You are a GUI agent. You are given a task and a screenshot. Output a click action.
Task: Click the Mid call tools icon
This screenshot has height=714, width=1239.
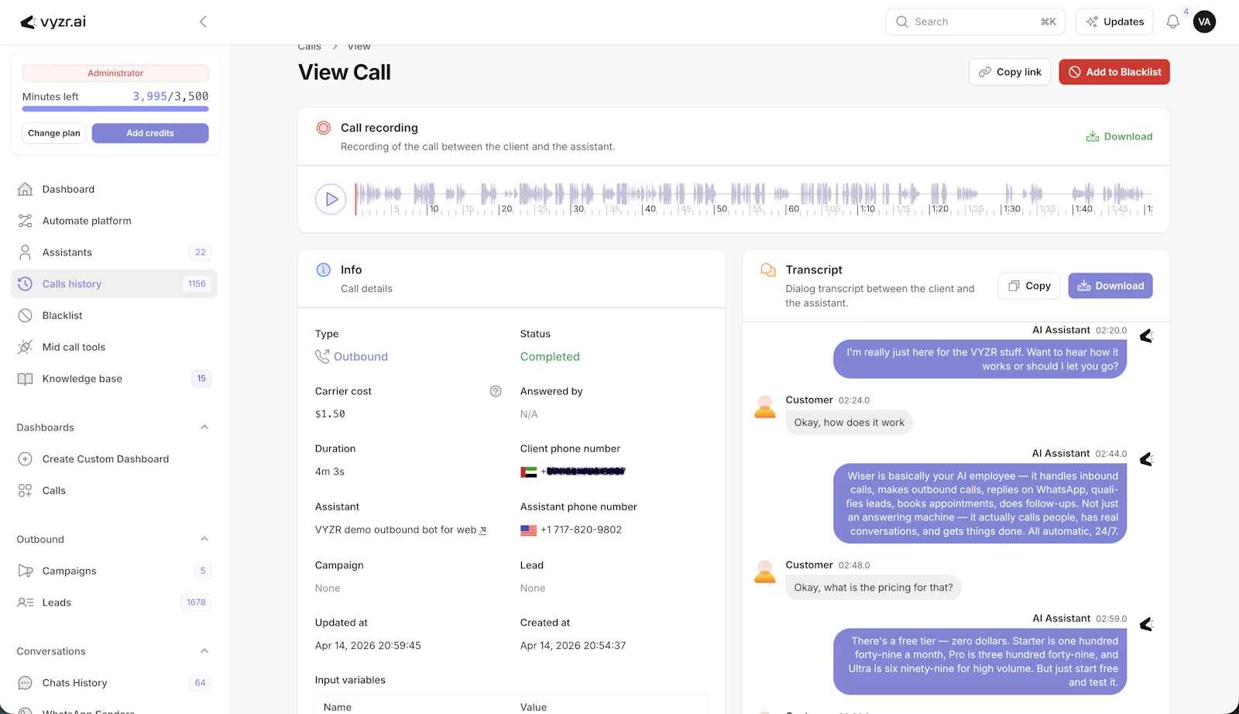(x=25, y=347)
